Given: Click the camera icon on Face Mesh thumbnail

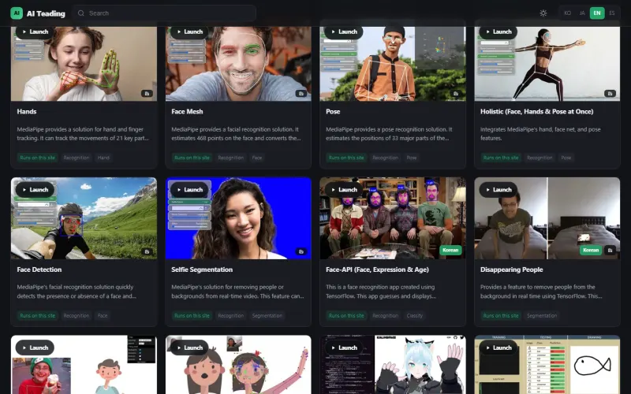Looking at the screenshot, I should point(301,93).
